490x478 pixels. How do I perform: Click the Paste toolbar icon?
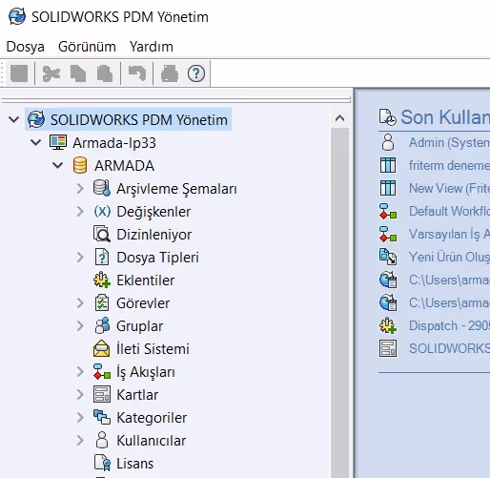tap(105, 73)
